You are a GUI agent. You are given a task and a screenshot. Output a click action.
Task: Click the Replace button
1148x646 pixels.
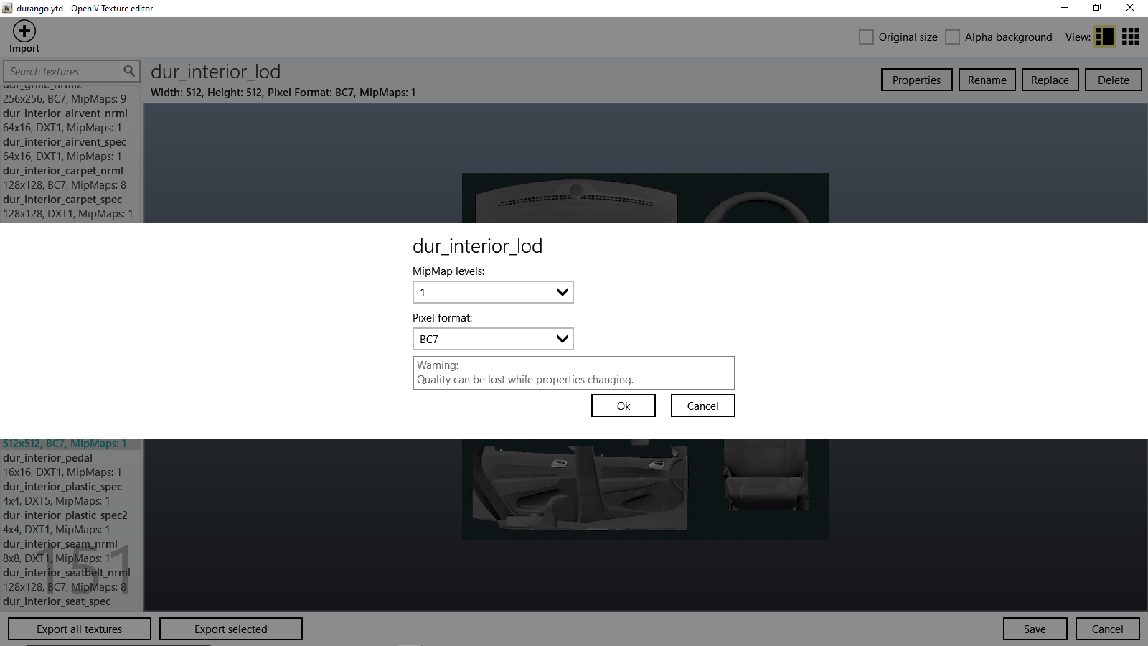(1050, 80)
